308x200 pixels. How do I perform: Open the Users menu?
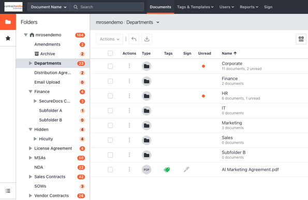click(x=227, y=7)
